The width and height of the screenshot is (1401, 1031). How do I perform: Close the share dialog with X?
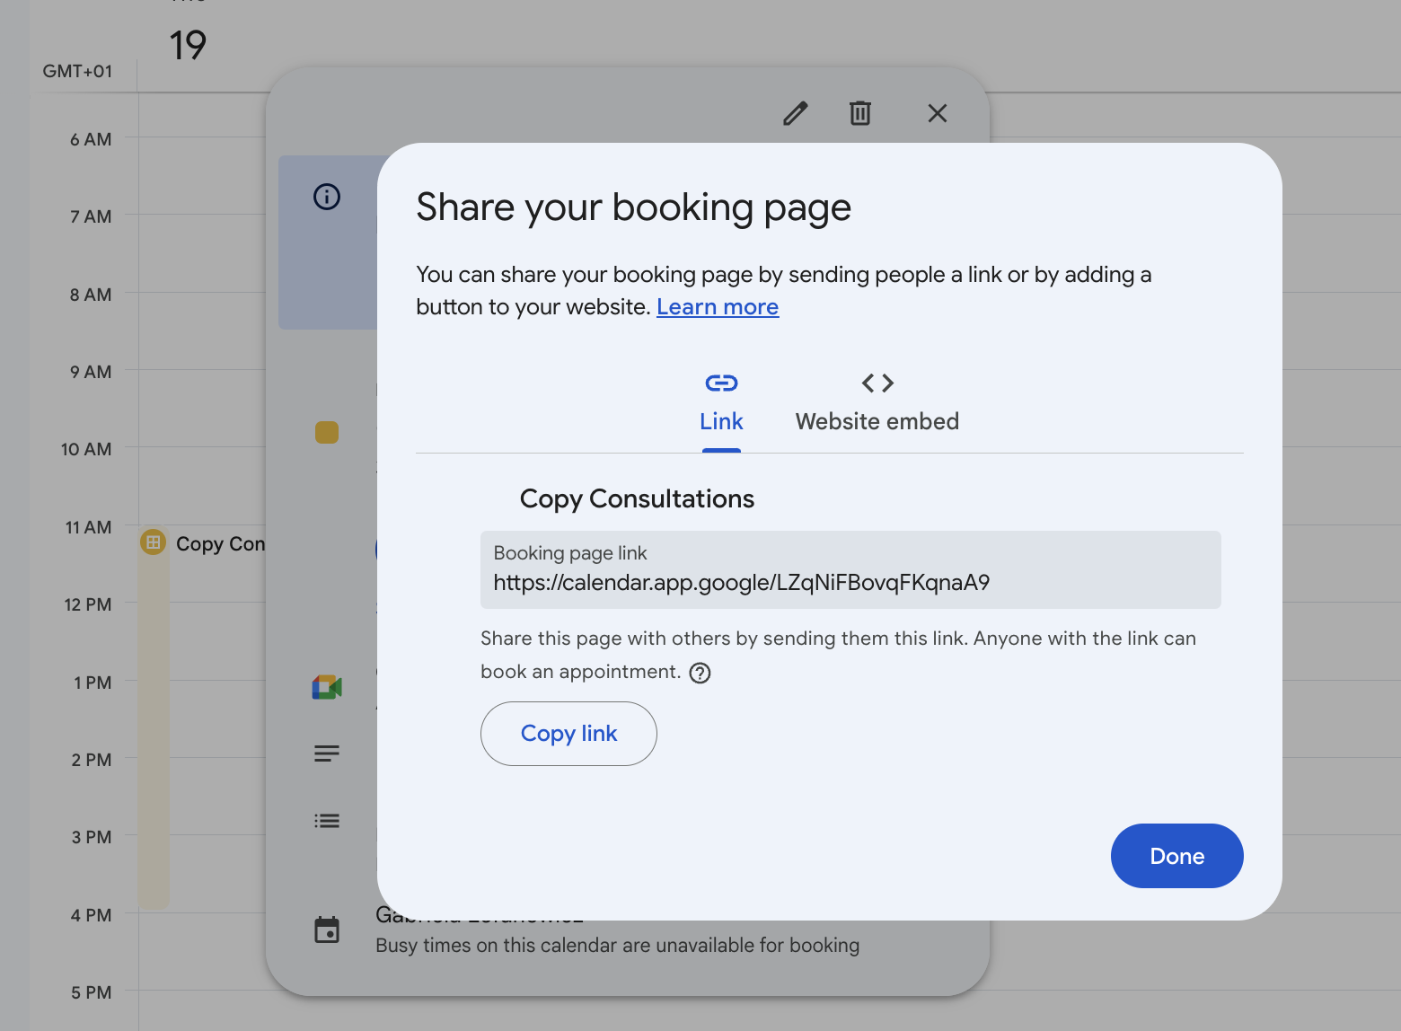937,113
